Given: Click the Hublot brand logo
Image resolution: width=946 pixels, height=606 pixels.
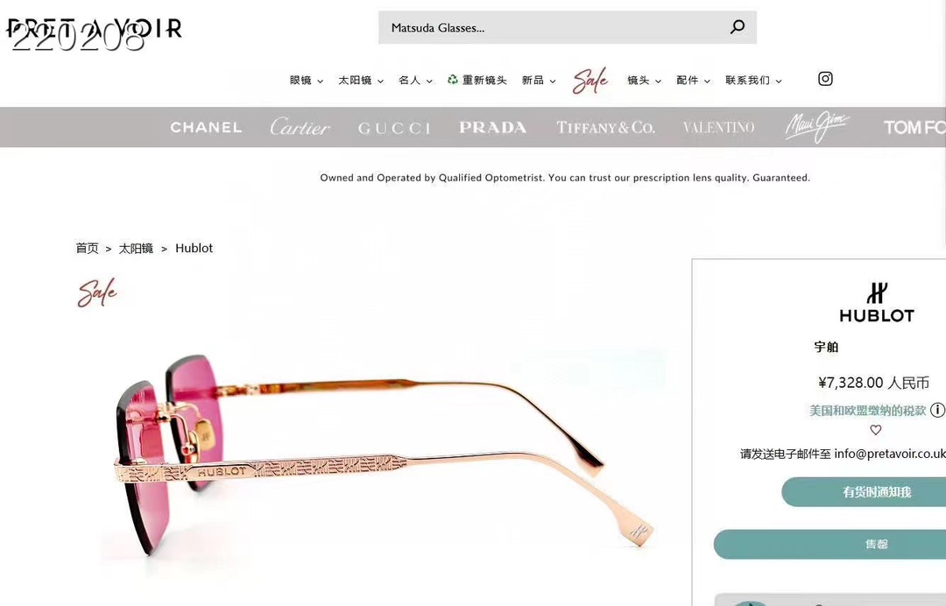Looking at the screenshot, I should (877, 302).
